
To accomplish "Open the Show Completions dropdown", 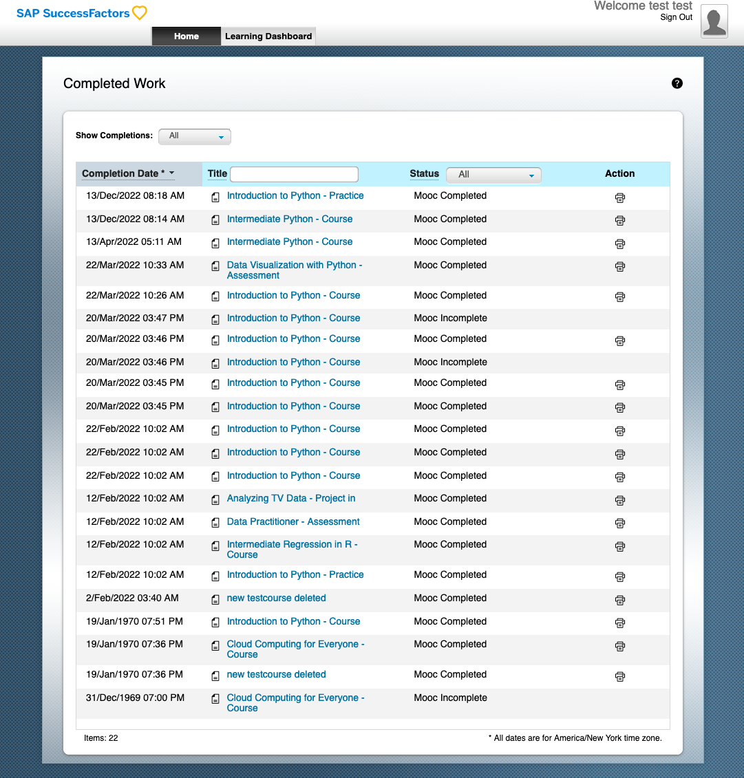I will point(195,136).
